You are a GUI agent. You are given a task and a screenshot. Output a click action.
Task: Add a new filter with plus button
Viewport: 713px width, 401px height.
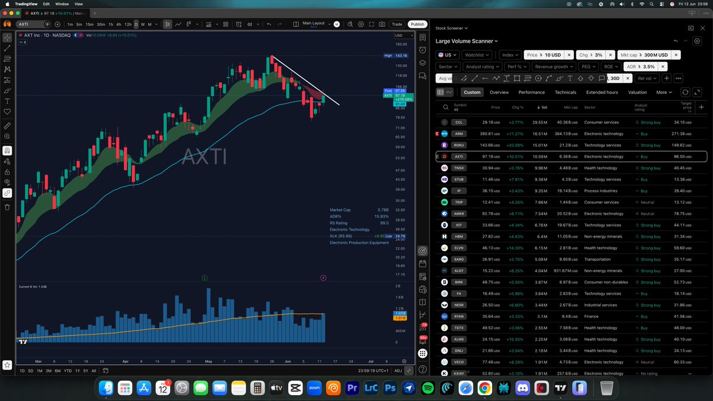pyautogui.click(x=667, y=78)
